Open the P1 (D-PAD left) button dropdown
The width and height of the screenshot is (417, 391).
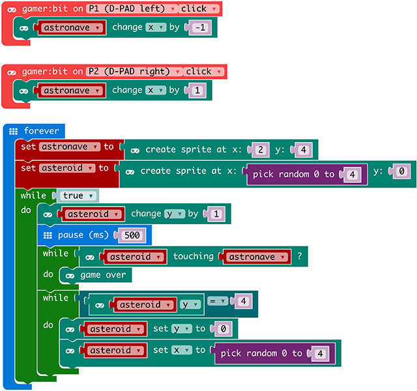pyautogui.click(x=132, y=8)
